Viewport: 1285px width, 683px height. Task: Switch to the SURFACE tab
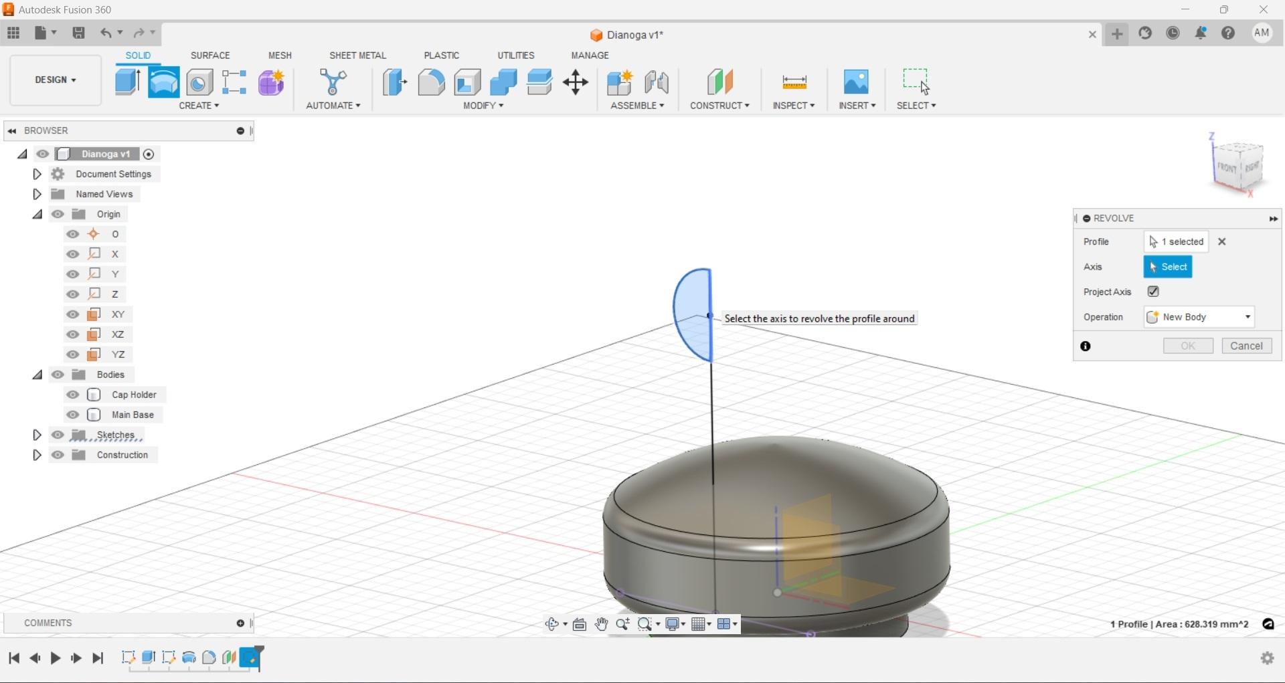click(x=210, y=56)
